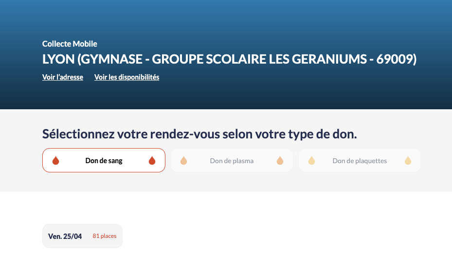
Task: Select the Don de sang donation type
Action: click(104, 160)
